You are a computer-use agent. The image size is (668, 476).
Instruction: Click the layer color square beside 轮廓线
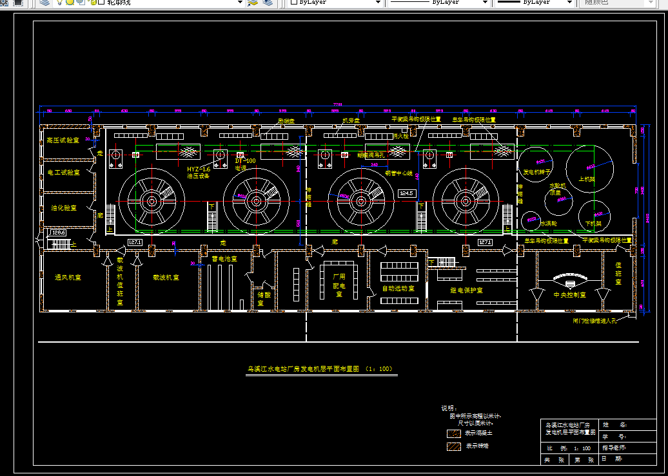101,2
